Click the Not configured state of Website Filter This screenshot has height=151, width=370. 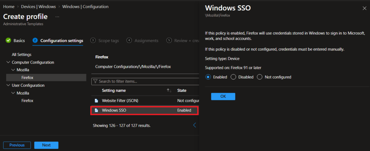tap(188, 100)
